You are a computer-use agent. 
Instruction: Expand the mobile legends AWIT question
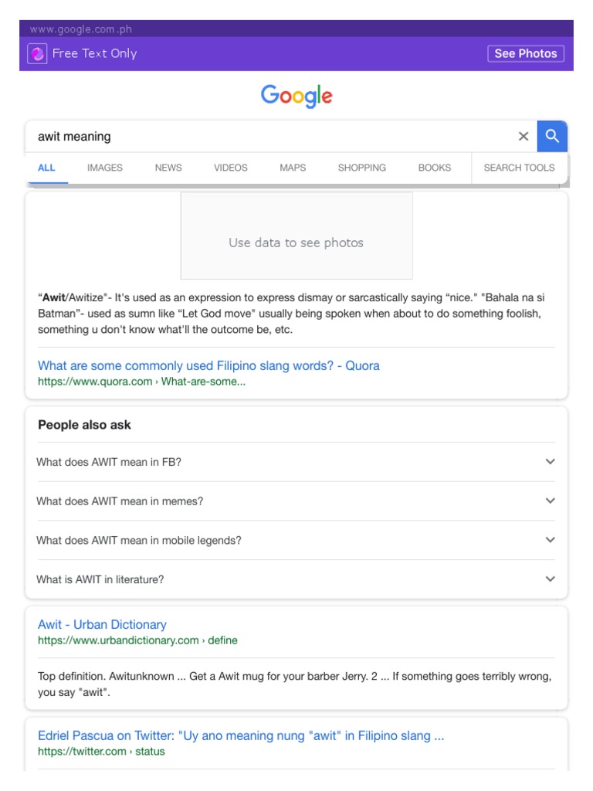pos(296,541)
